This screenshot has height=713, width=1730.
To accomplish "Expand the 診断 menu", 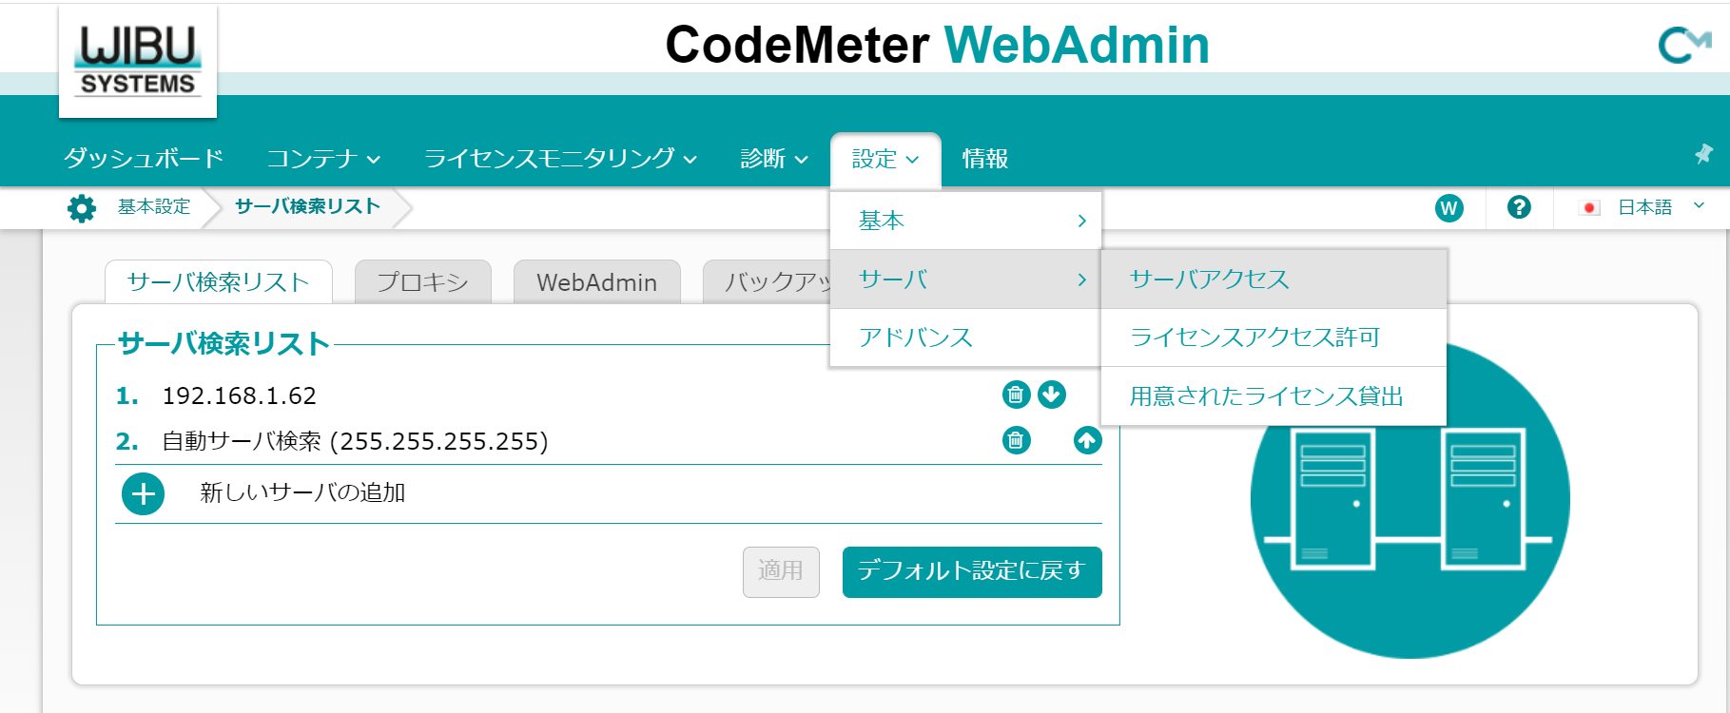I will [774, 159].
